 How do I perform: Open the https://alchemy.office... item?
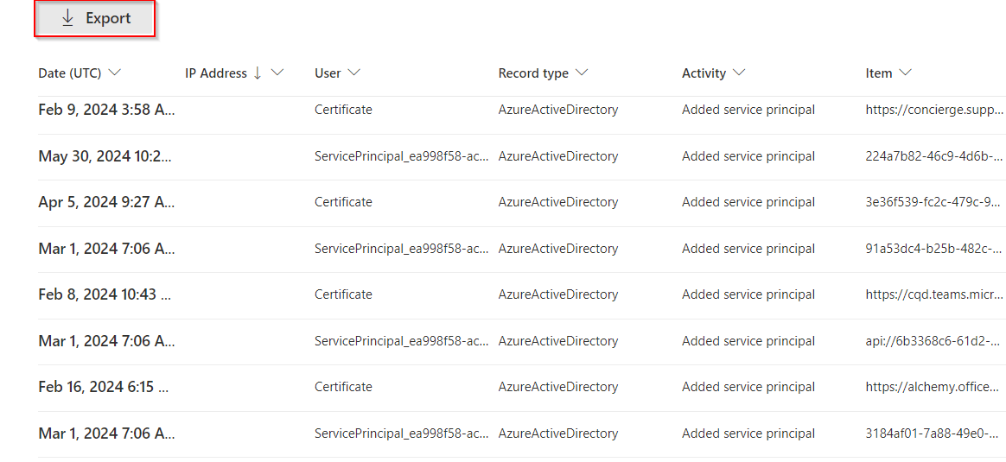click(933, 387)
